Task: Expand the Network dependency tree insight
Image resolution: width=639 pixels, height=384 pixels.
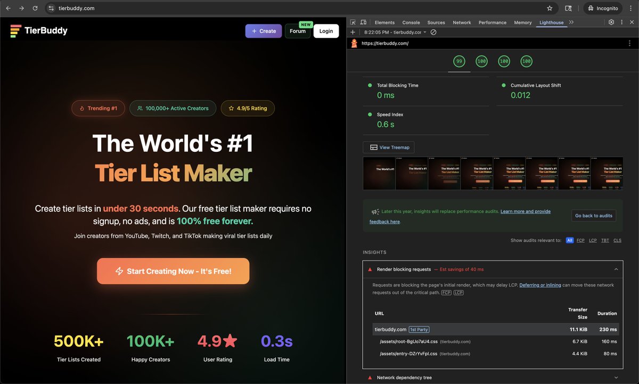Action: pyautogui.click(x=493, y=378)
